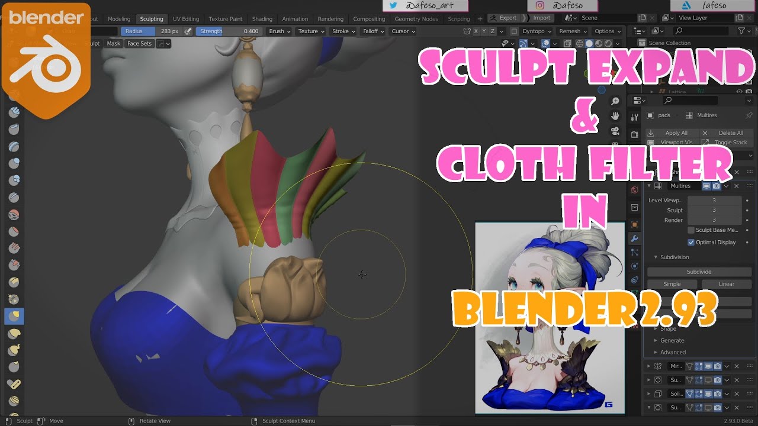The height and width of the screenshot is (426, 758).
Task: Expand the Mir... modifier panel
Action: click(649, 366)
